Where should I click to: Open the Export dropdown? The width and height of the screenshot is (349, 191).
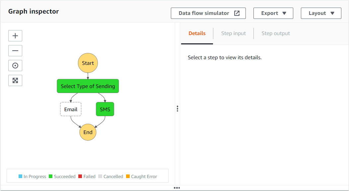(x=273, y=13)
